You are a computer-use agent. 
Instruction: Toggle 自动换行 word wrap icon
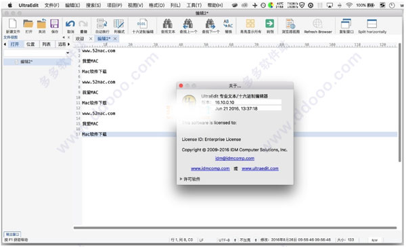point(102,24)
